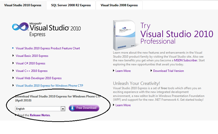This screenshot has width=218, height=134.
Task: Open the Release Notes link
Action: [x=40, y=115]
